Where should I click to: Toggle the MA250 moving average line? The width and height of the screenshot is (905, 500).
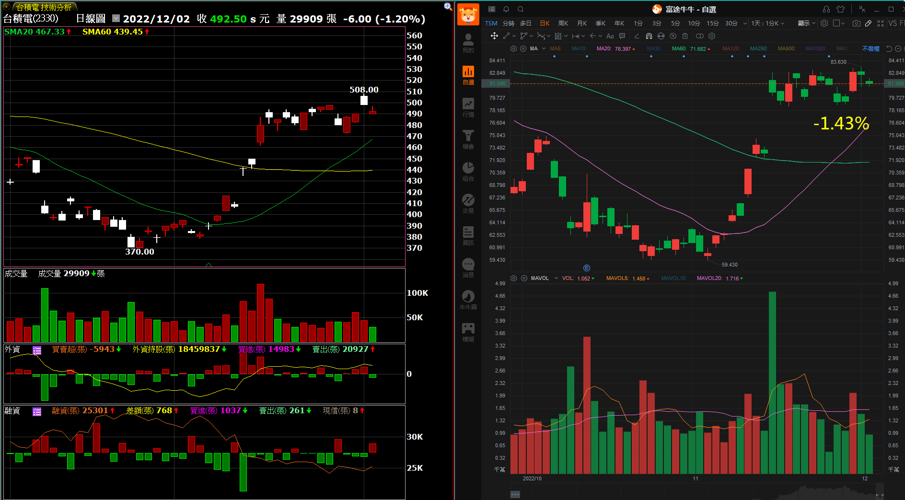click(759, 48)
